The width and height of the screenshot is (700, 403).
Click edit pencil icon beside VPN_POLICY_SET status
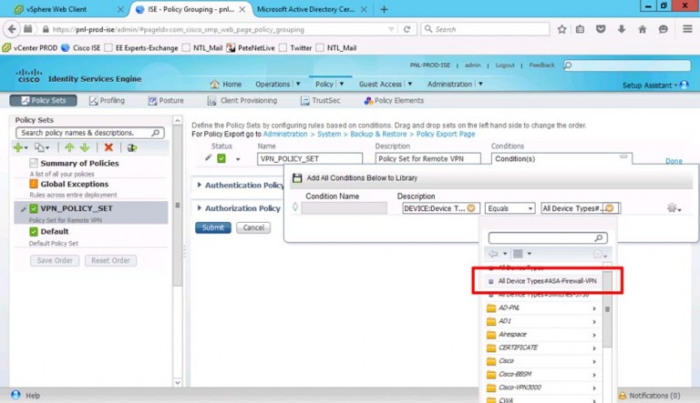pyautogui.click(x=208, y=157)
